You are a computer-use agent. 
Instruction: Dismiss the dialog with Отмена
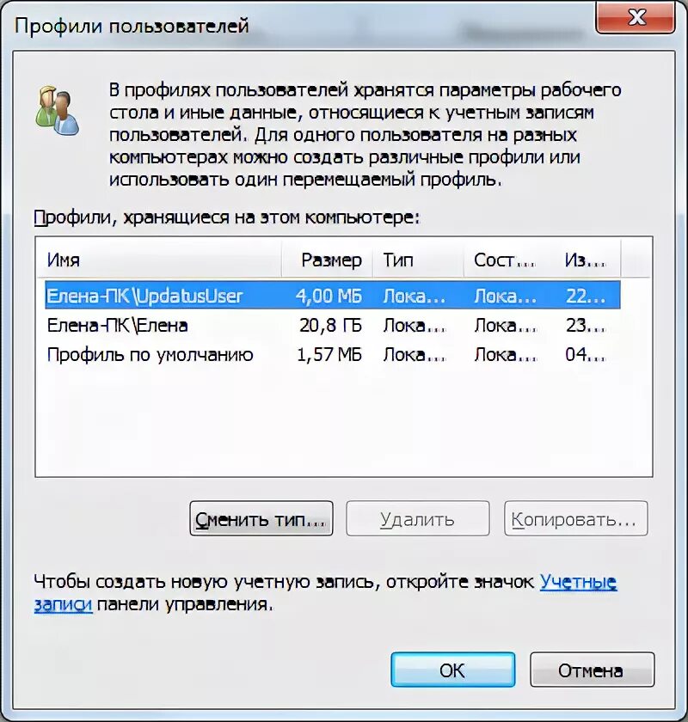593,670
